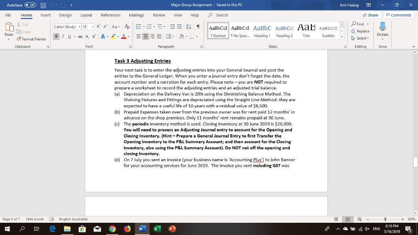This screenshot has height=235, width=418.
Task: Toggle the AutoSave switch
Action: [30, 5]
